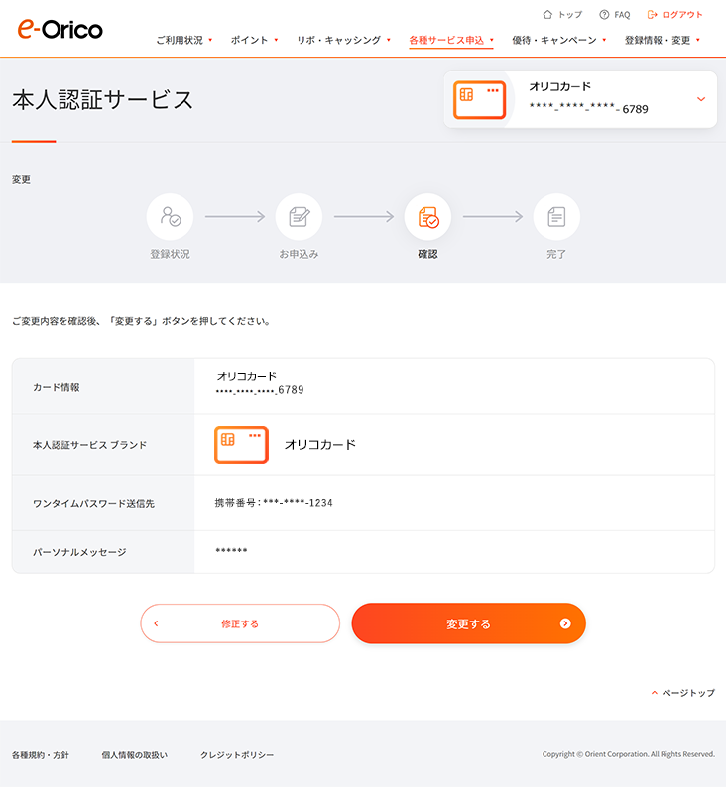Click the up arrow beside ページトップ
This screenshot has height=792, width=726.
coord(655,693)
